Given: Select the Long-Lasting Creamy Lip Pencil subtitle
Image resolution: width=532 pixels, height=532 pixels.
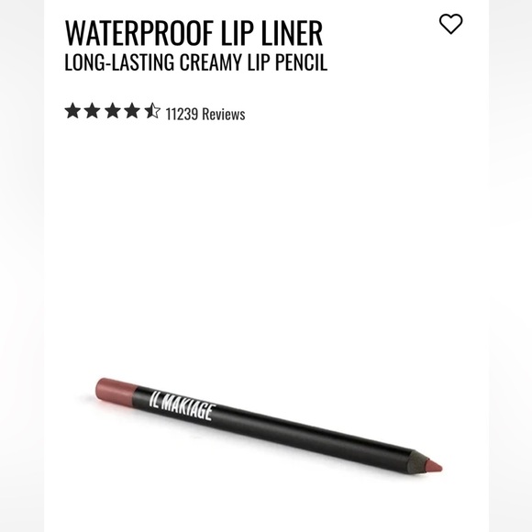Looking at the screenshot, I should point(195,62).
